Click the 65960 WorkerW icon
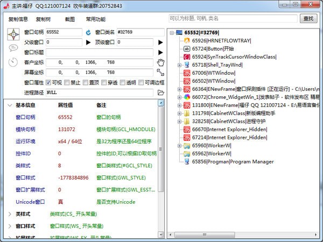Screen dimensions: 323x242 (187, 146)
